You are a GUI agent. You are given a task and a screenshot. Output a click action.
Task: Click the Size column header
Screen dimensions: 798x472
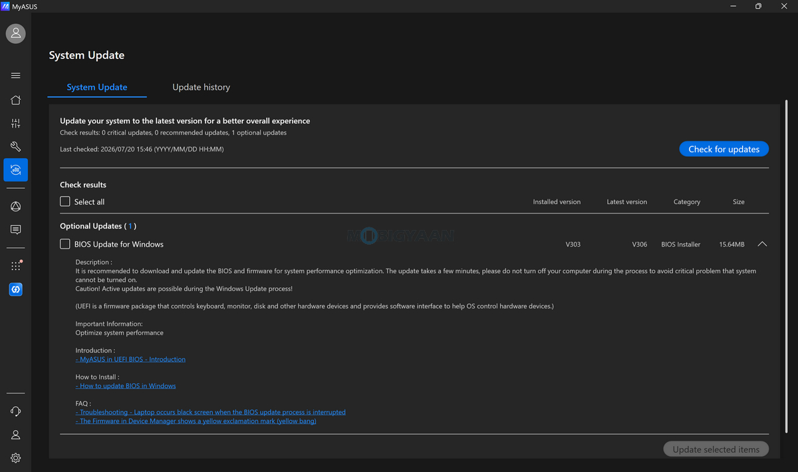(x=739, y=202)
